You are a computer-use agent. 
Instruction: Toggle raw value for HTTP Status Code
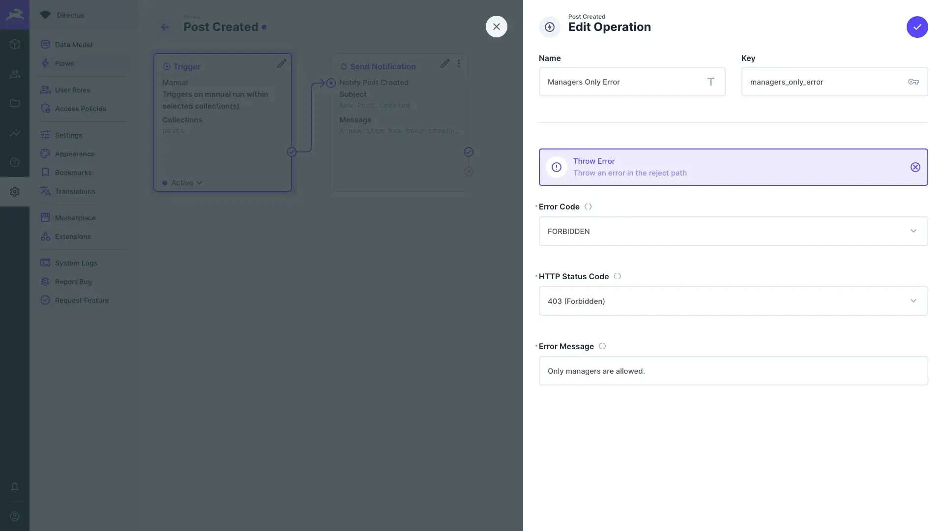point(617,276)
